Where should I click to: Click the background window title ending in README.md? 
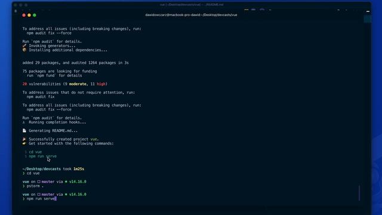[x=192, y=4]
